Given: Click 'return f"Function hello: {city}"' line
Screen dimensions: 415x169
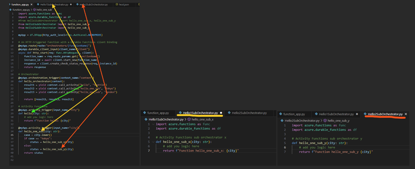Looking at the screenshot, I should click(47, 121).
